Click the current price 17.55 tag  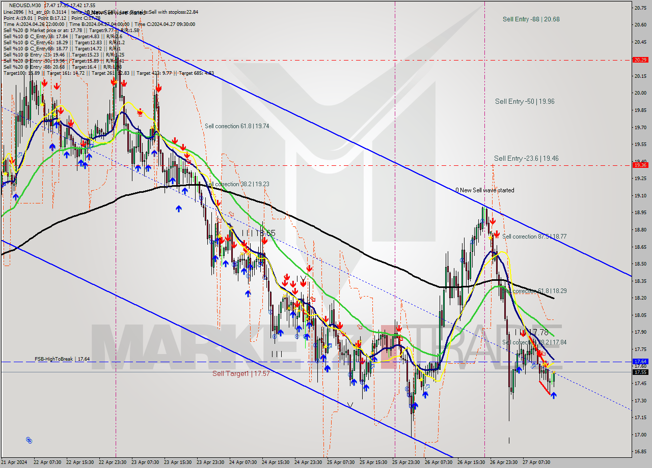[x=640, y=372]
